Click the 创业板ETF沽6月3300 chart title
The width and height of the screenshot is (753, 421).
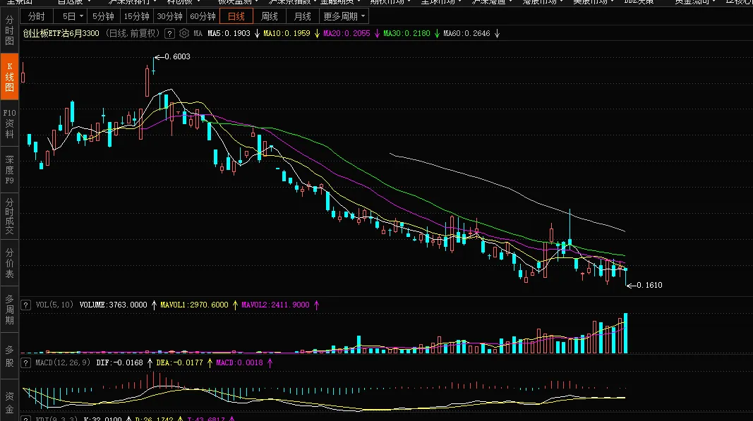[x=61, y=34]
